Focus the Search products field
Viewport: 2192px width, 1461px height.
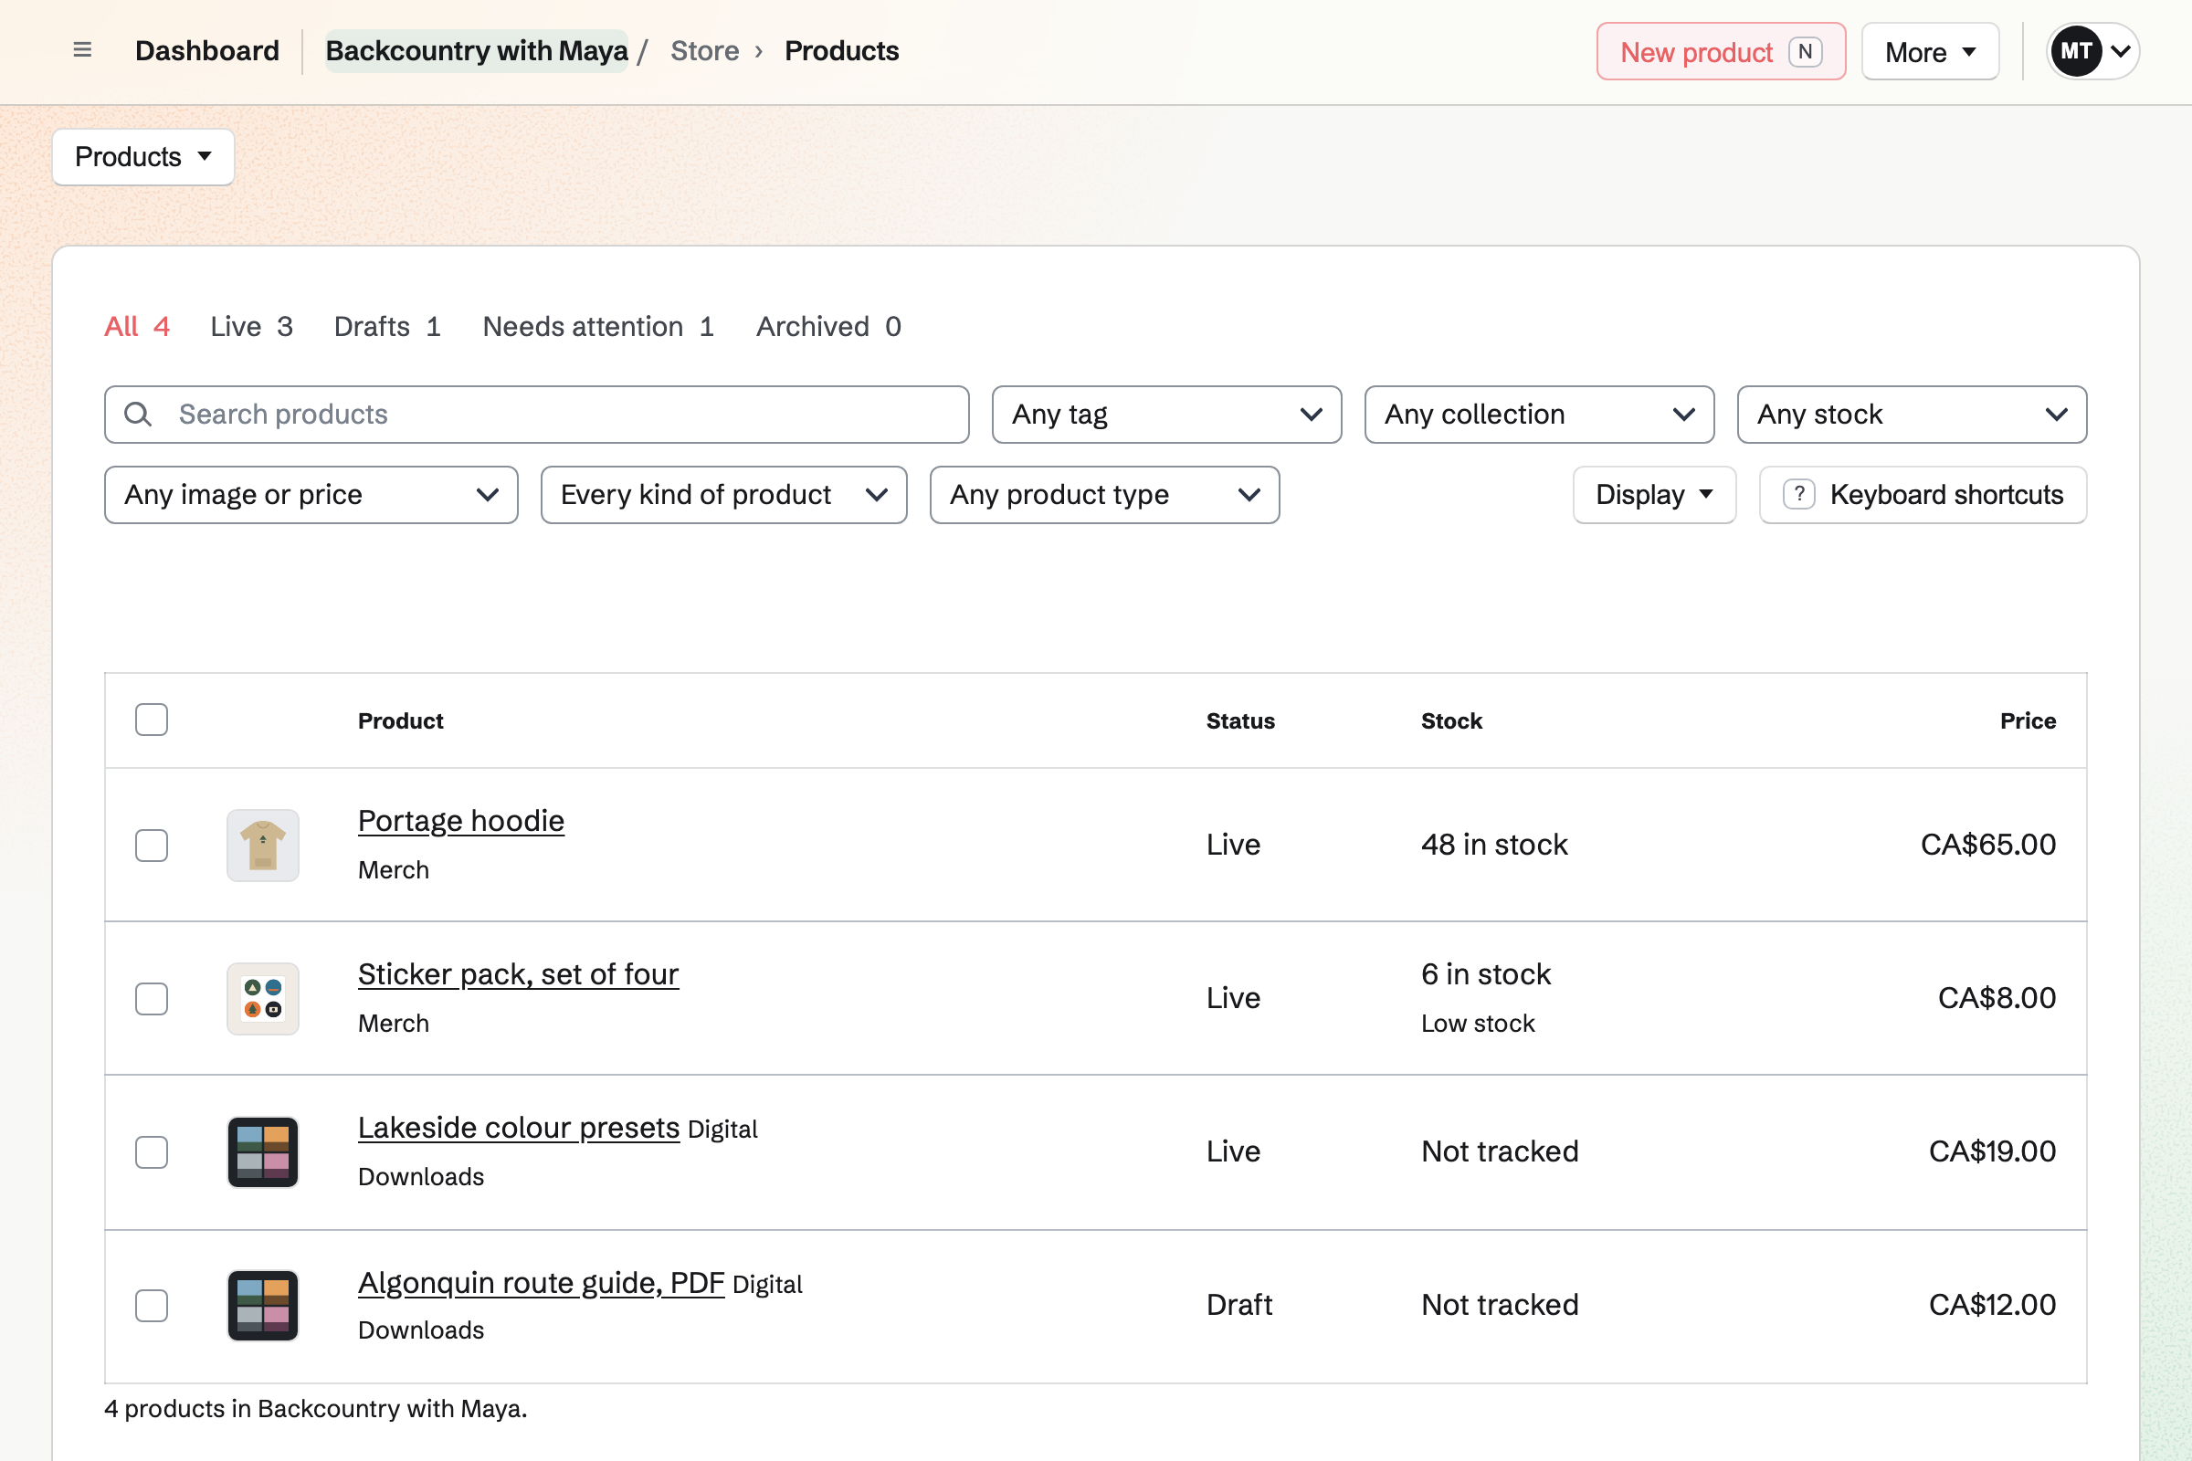click(x=537, y=415)
